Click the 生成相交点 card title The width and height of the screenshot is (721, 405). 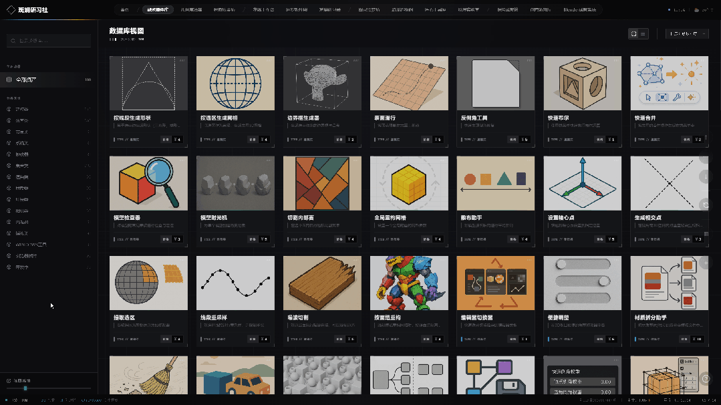tap(648, 218)
